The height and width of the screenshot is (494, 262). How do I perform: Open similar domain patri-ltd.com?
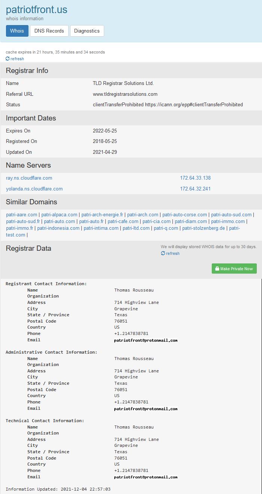point(136,228)
